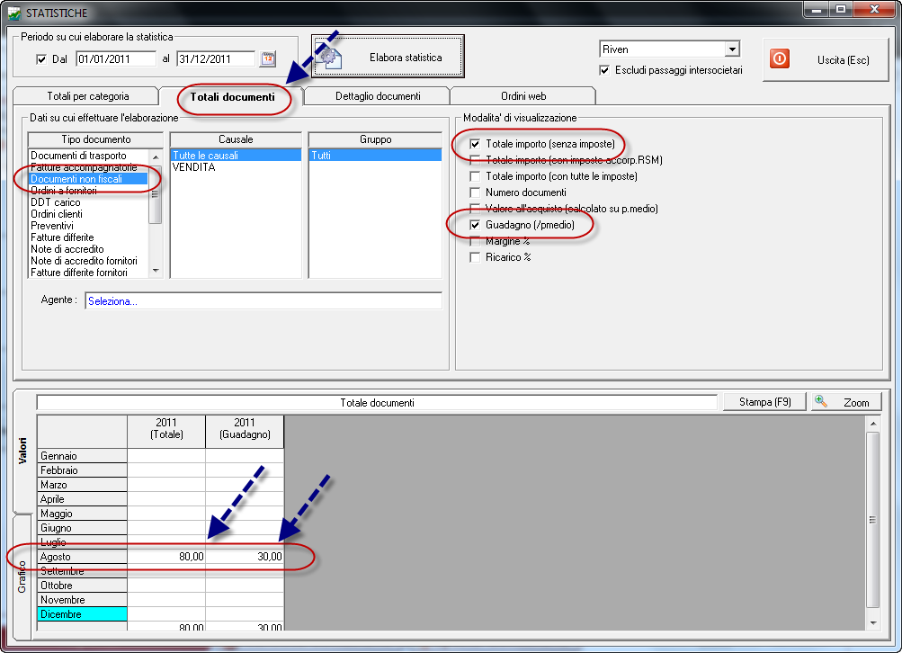Click the gear icon on Elabora statistica
The height and width of the screenshot is (653, 902).
[328, 58]
